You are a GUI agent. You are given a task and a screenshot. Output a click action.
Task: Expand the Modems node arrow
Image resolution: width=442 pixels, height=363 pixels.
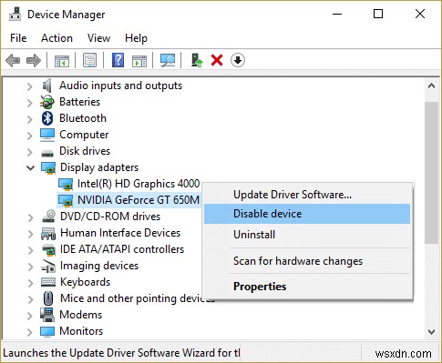pyautogui.click(x=29, y=316)
